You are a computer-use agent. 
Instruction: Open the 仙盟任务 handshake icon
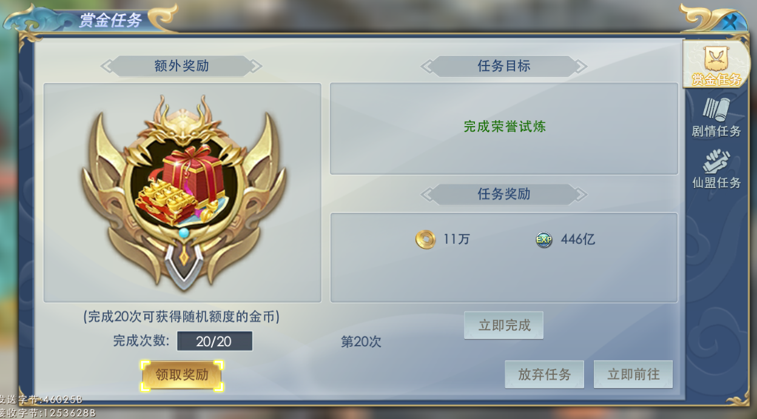tap(716, 162)
